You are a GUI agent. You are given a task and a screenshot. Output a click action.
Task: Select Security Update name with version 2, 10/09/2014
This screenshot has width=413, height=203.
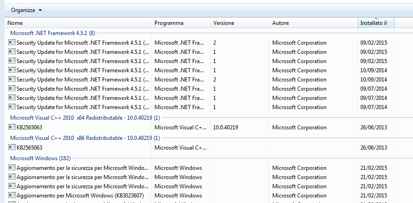pos(83,80)
